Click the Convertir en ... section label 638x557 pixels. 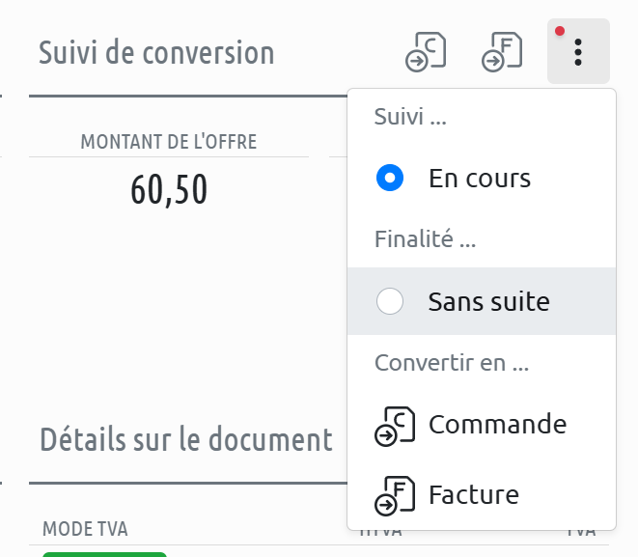(x=451, y=364)
